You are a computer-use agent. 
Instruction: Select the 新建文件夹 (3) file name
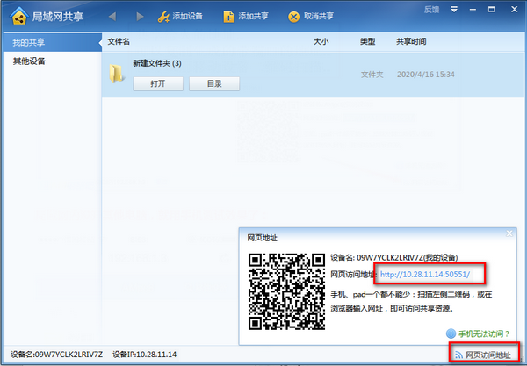(x=157, y=63)
